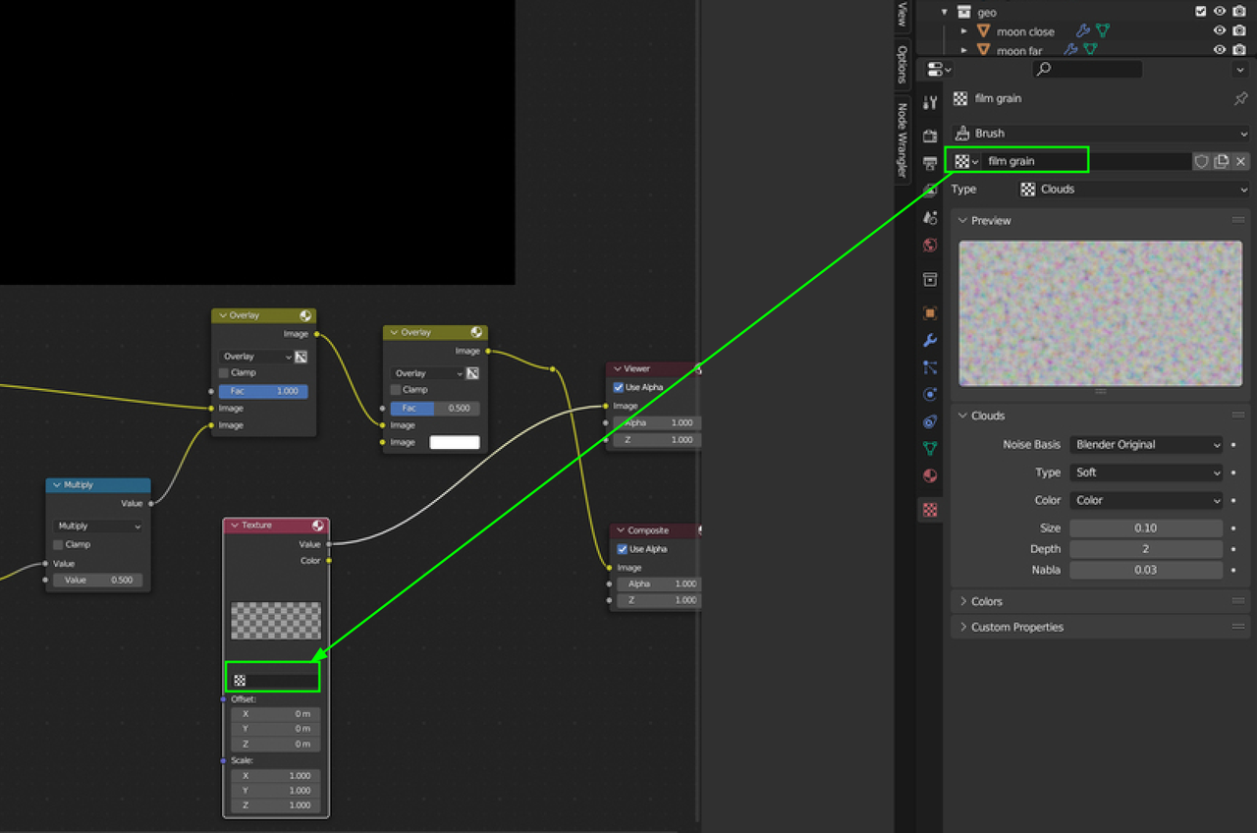Screen dimensions: 1257x833
Task: Unlink the film grain texture with X
Action: (1240, 161)
